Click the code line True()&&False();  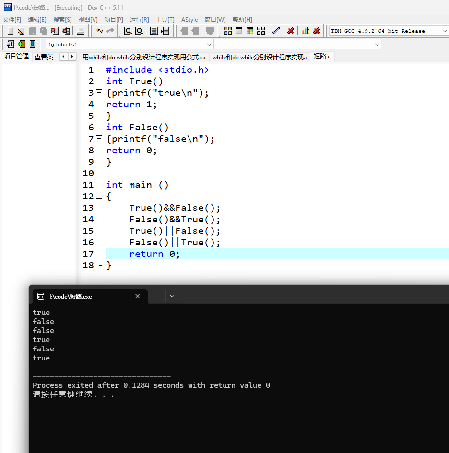175,208
